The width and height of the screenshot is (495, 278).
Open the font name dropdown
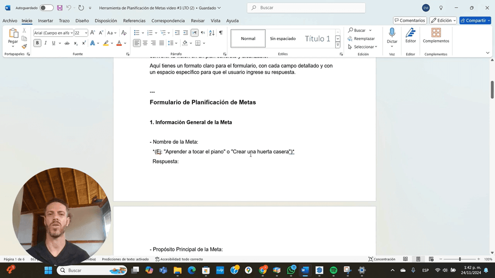pos(71,33)
